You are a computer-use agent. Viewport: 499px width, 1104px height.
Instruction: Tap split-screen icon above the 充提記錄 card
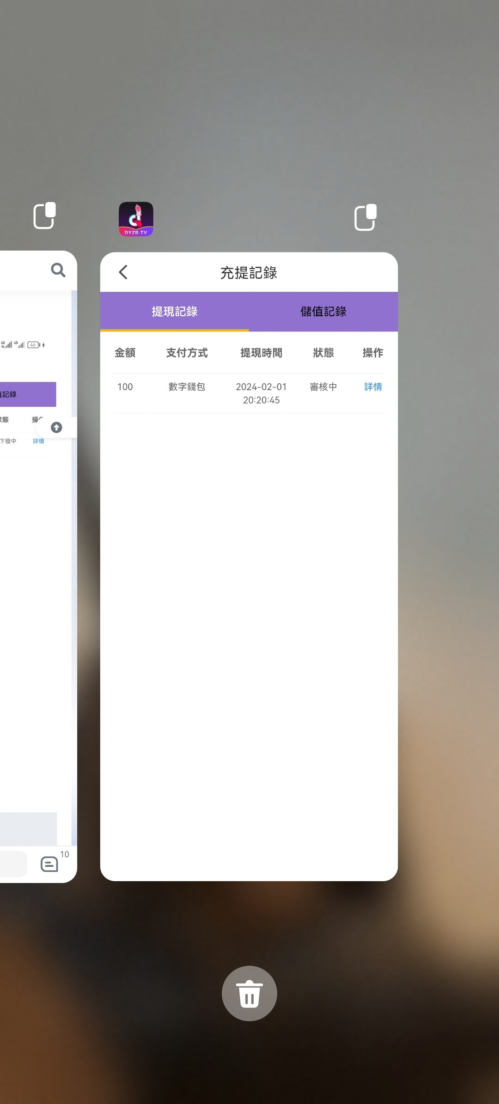[365, 217]
